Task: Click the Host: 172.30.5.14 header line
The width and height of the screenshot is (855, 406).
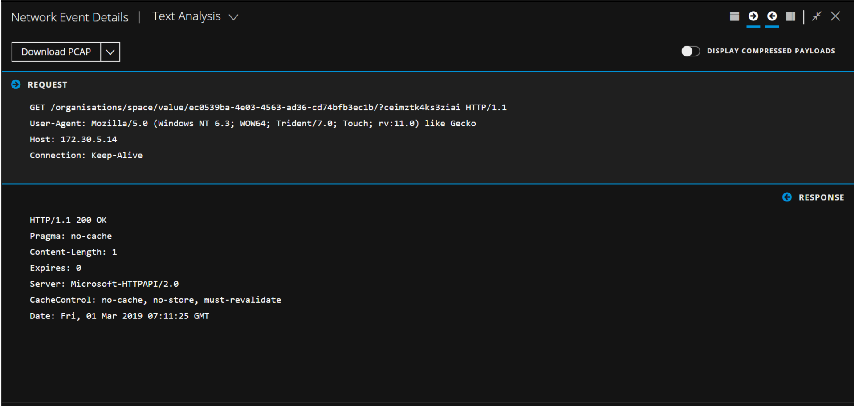Action: coord(73,140)
